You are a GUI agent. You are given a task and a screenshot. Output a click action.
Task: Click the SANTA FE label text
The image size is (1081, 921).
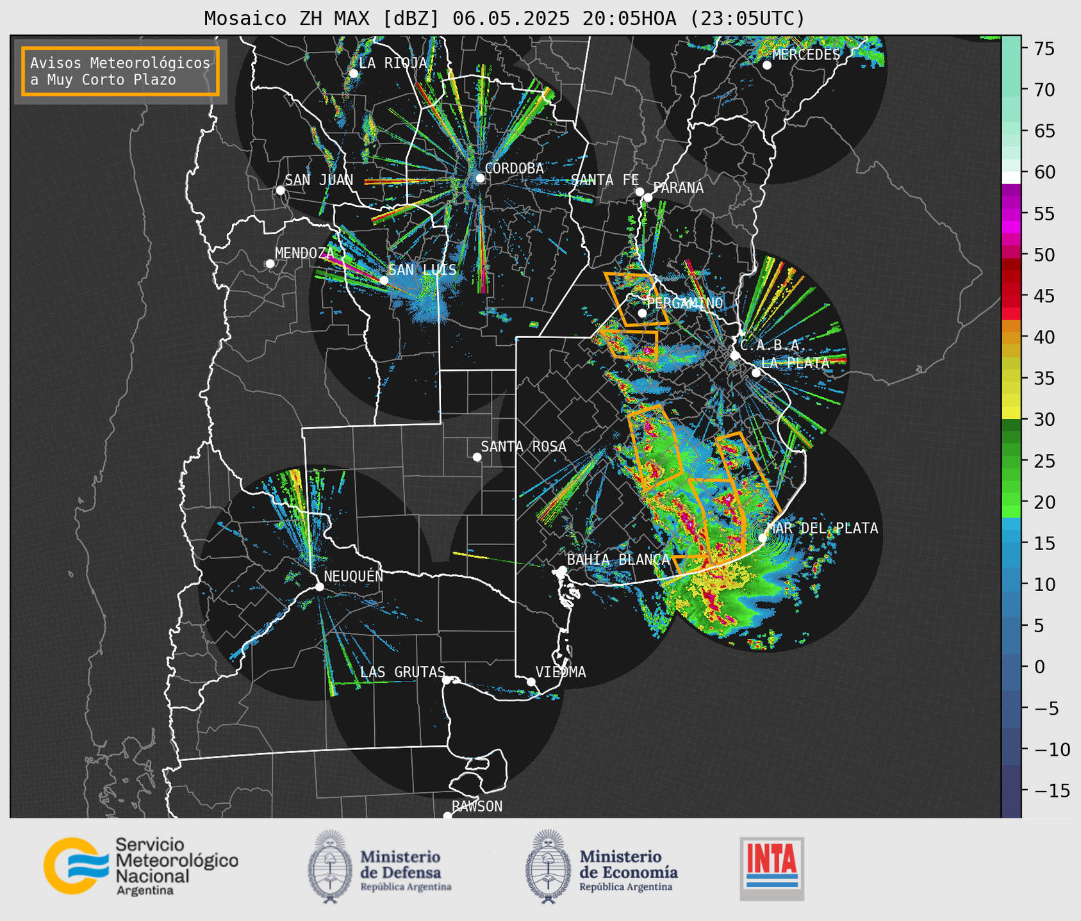[x=605, y=180]
